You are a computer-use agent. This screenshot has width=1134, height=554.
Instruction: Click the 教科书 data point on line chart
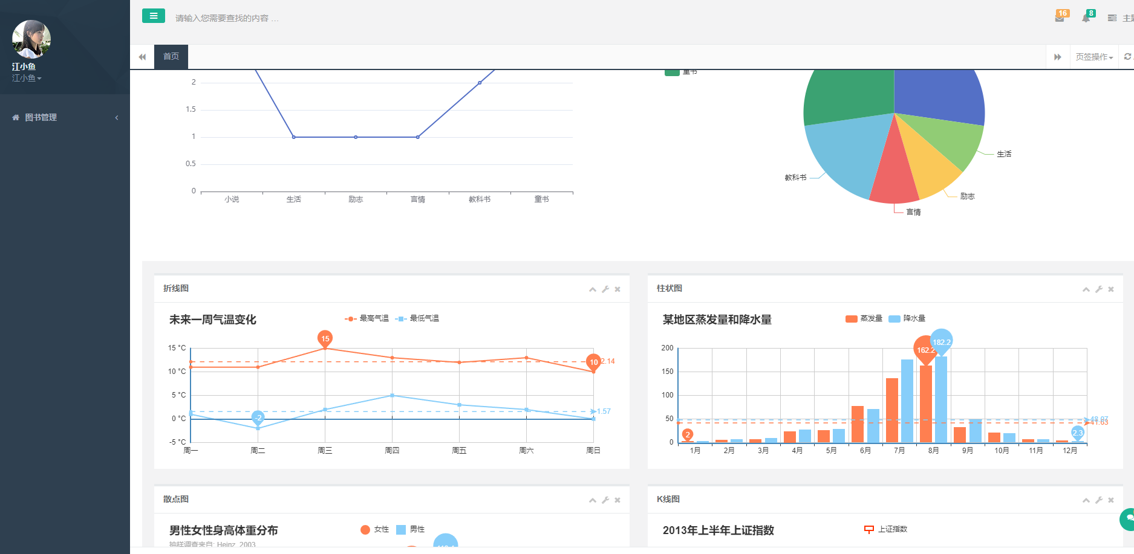point(480,83)
